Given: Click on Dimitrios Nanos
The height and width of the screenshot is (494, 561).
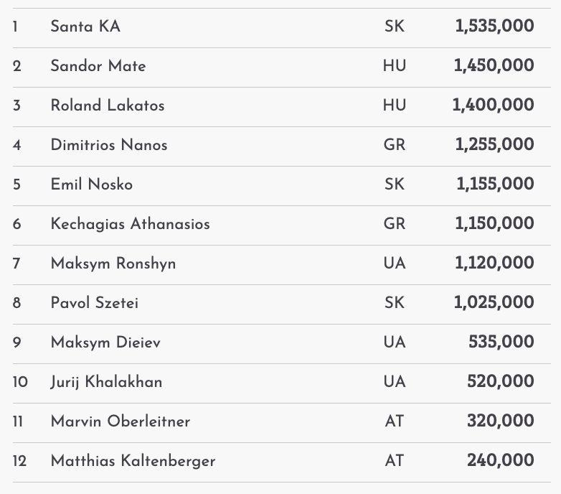Looking at the screenshot, I should [x=108, y=145].
